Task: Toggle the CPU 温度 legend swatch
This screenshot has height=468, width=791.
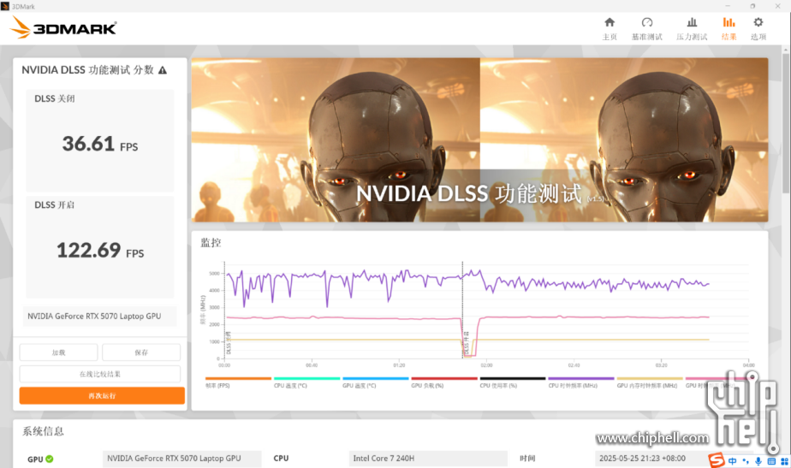Action: point(306,378)
